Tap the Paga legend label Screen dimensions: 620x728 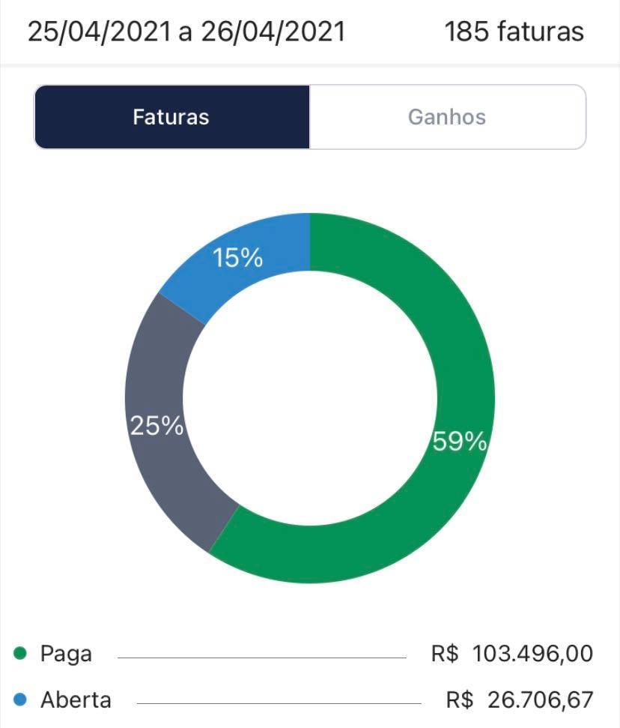pos(66,655)
